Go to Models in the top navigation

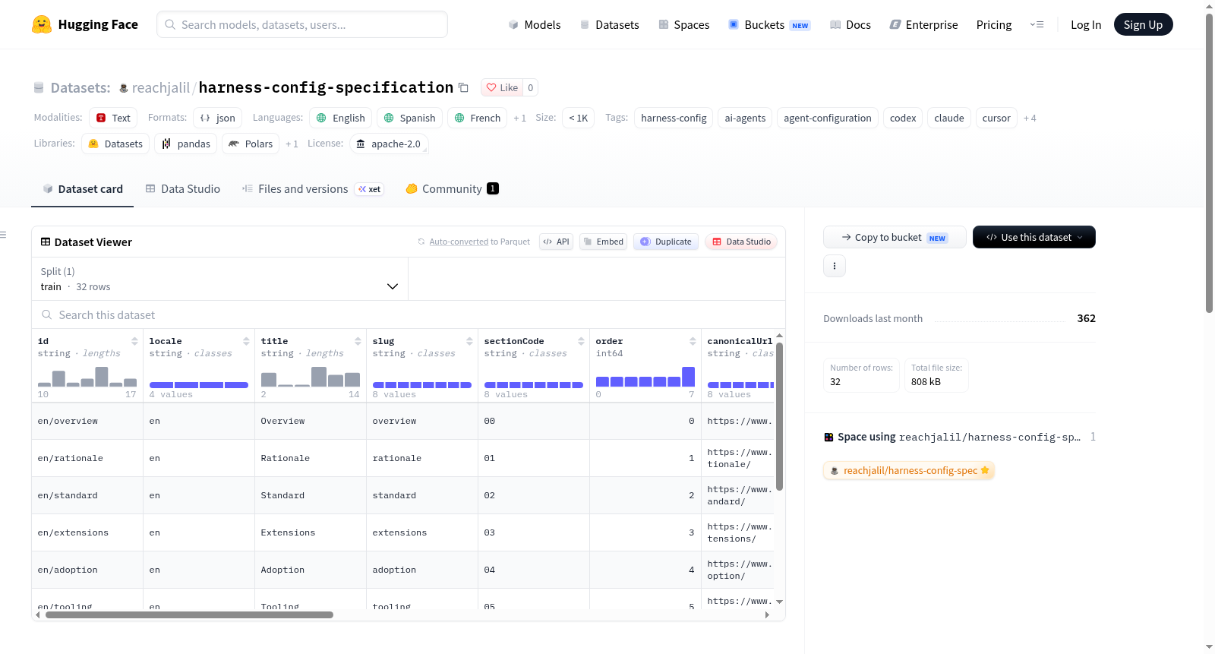535,24
